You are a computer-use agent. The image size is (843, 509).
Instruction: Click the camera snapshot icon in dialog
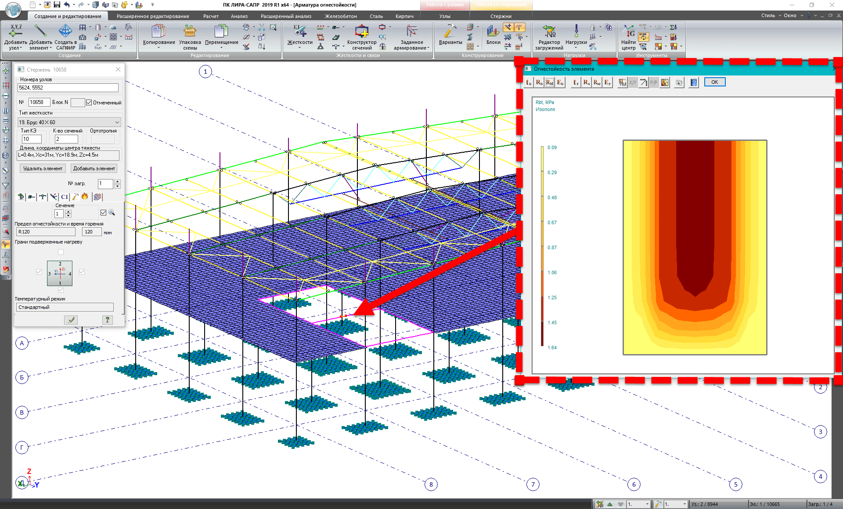[x=679, y=82]
